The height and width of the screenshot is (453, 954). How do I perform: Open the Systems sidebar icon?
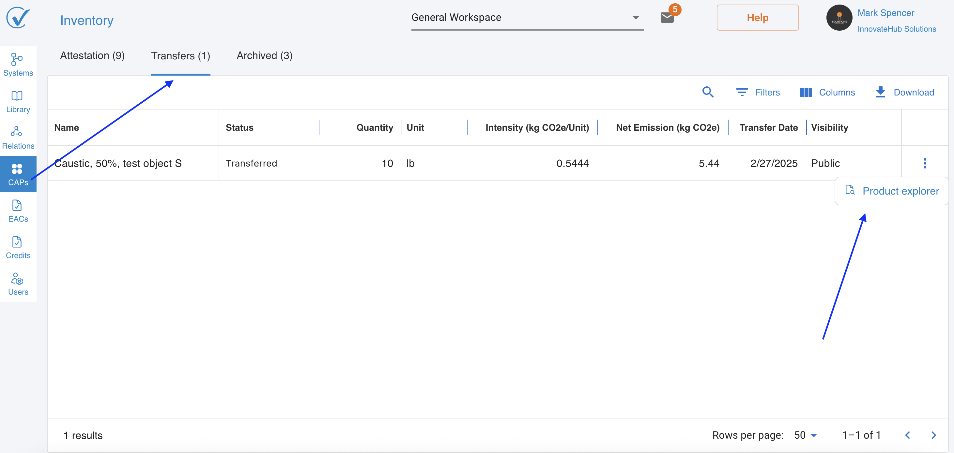(x=18, y=64)
